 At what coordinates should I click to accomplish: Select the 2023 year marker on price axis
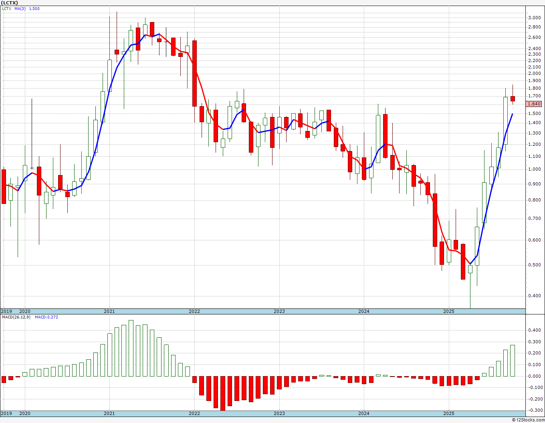279,311
